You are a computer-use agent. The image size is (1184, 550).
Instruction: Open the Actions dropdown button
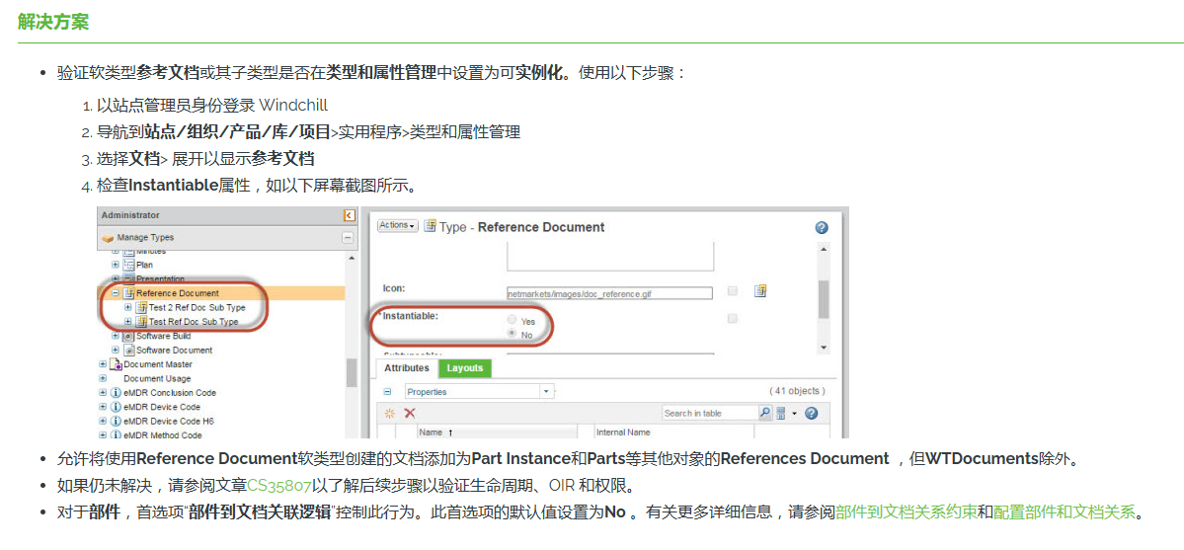(x=397, y=225)
